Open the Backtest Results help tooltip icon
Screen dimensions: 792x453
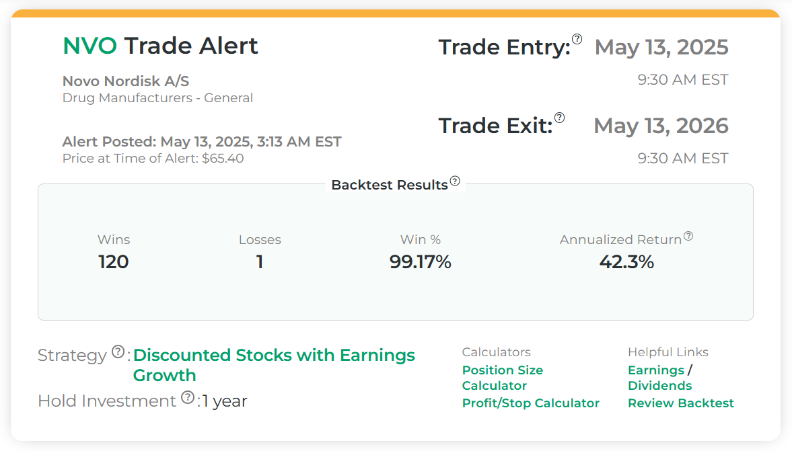tap(455, 181)
